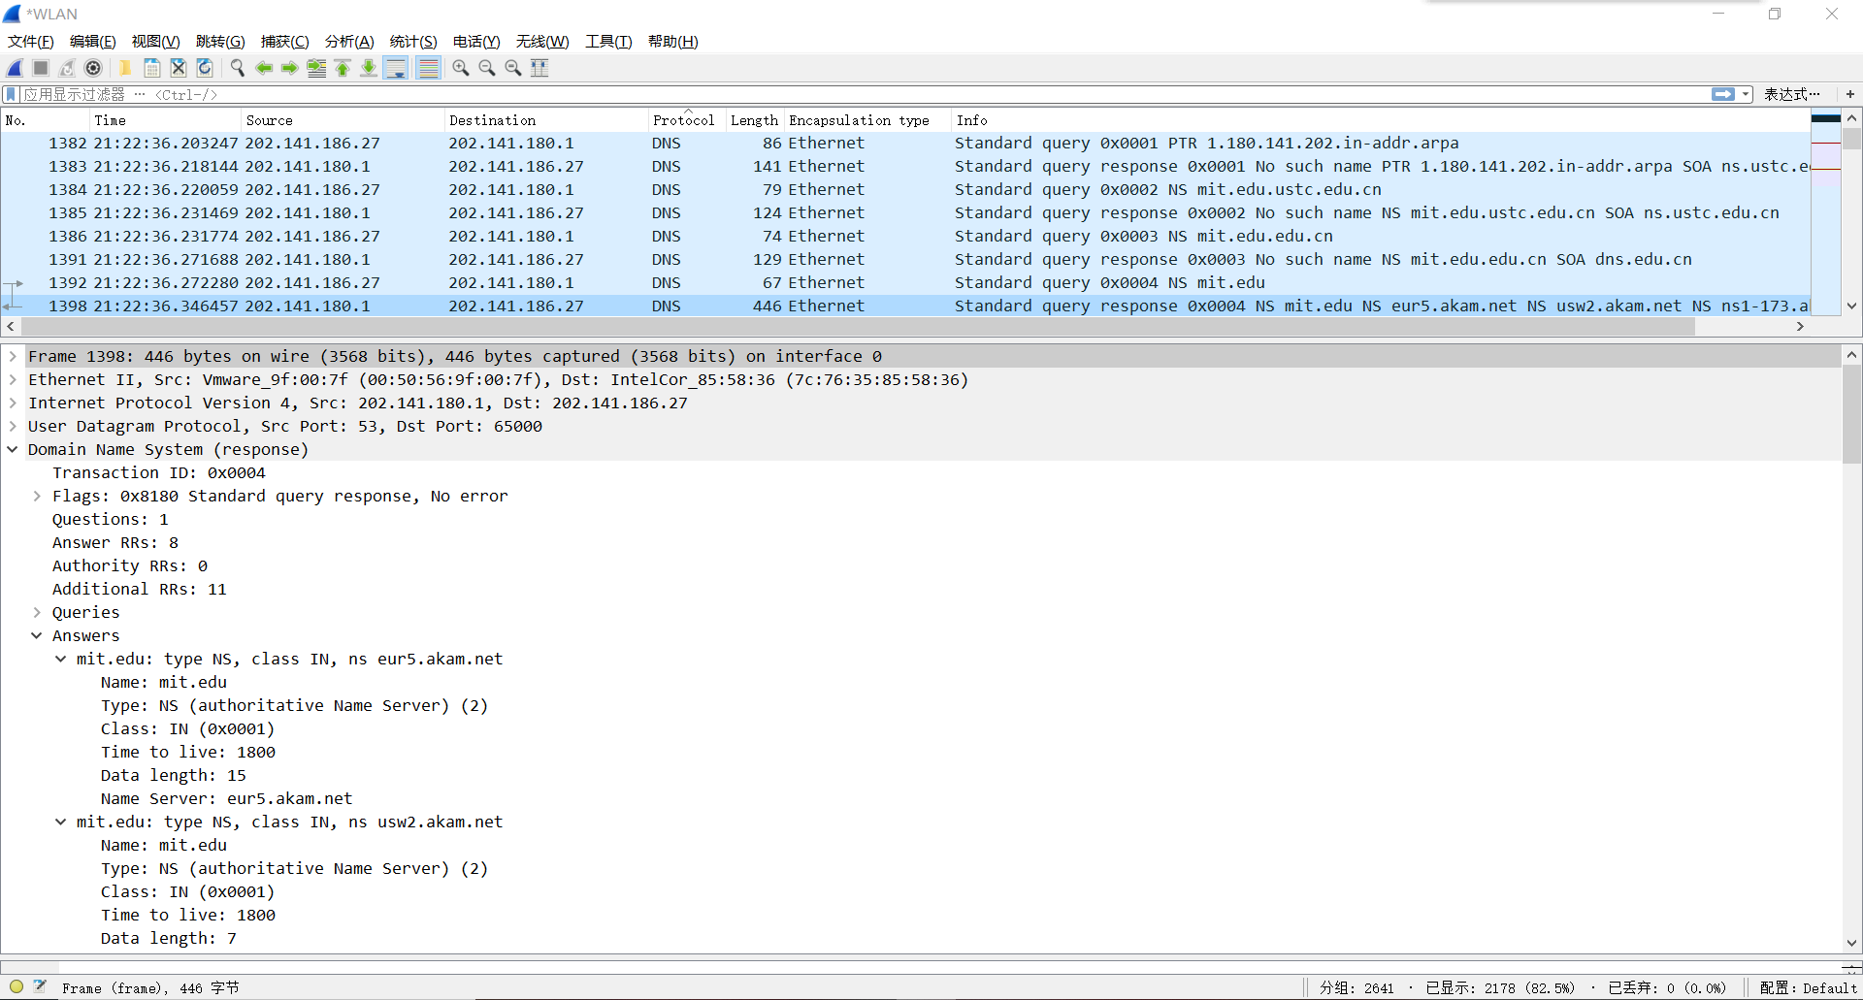Sort by the Info column header

pos(1380,120)
